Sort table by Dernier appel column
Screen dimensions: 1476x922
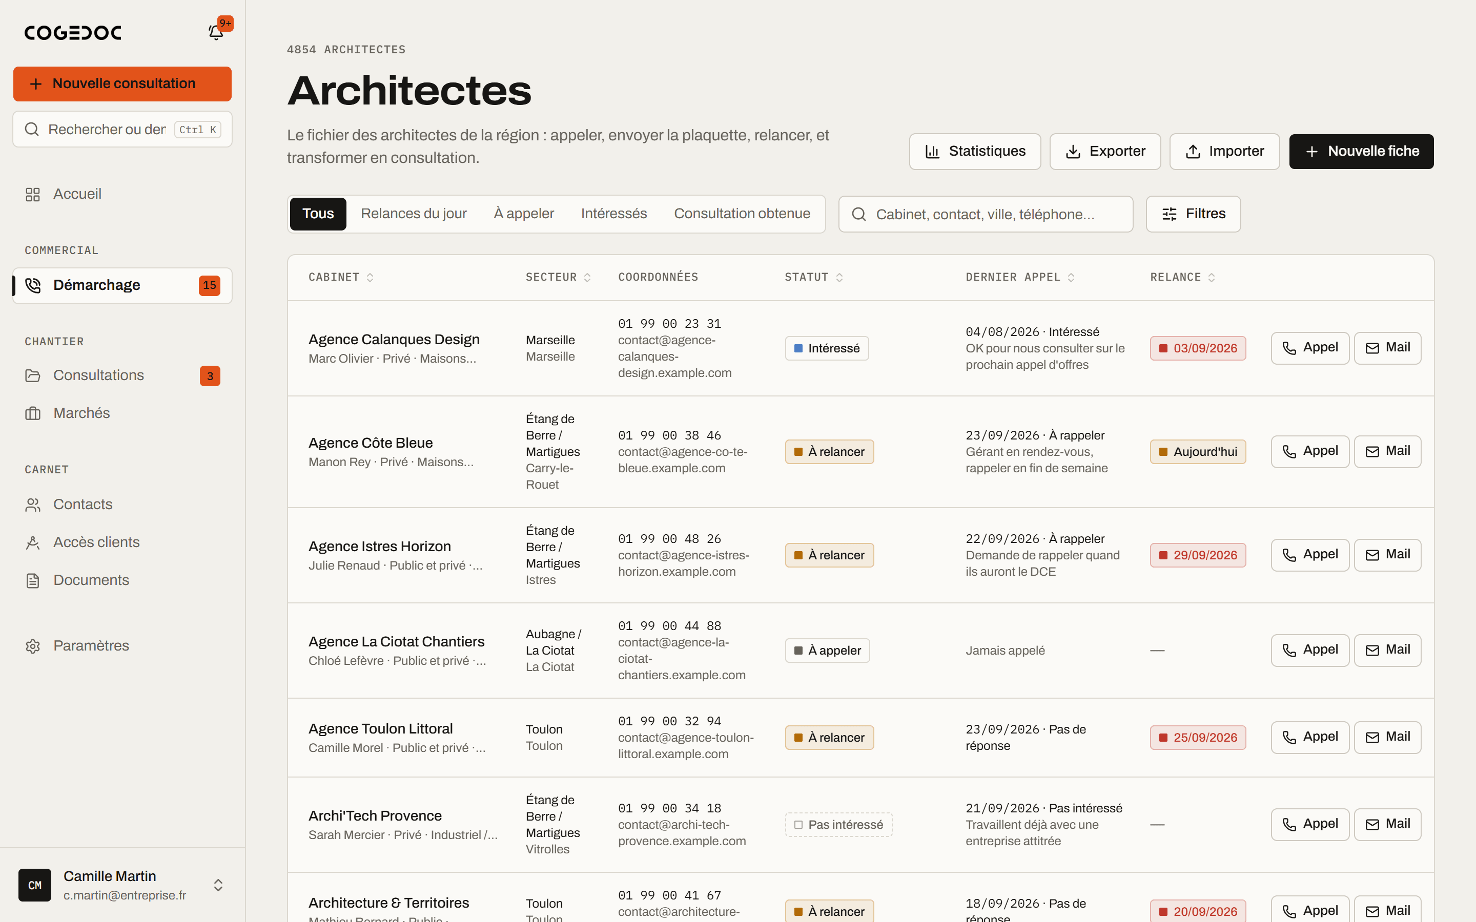(x=1020, y=278)
